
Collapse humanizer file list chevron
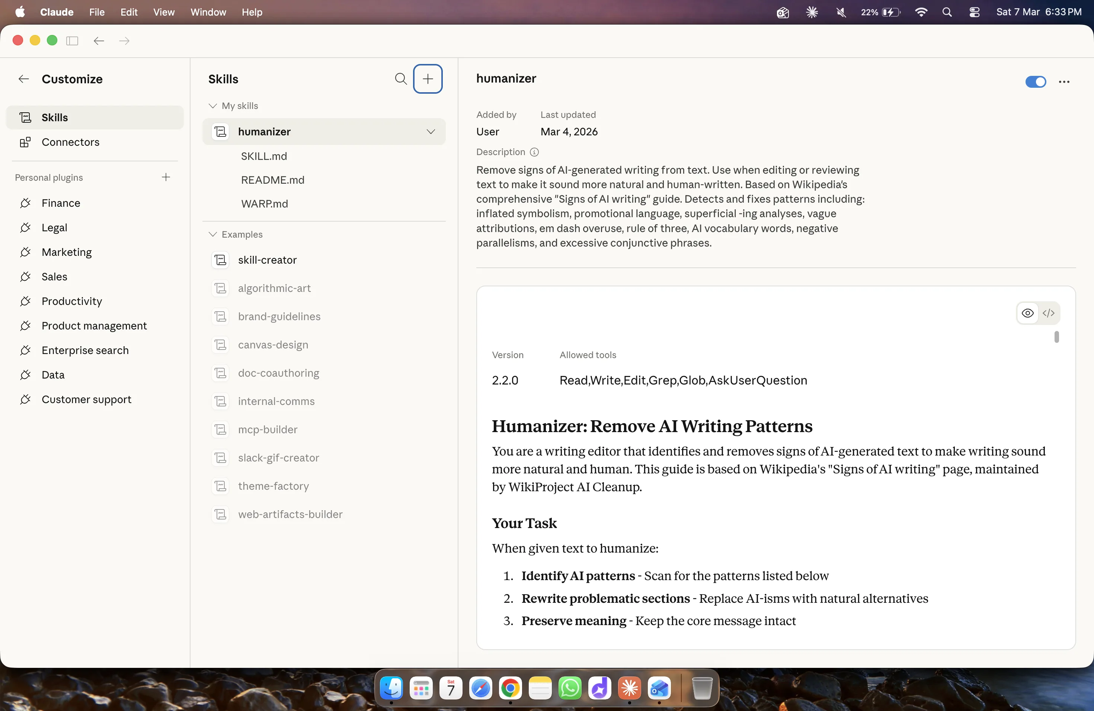pyautogui.click(x=430, y=132)
